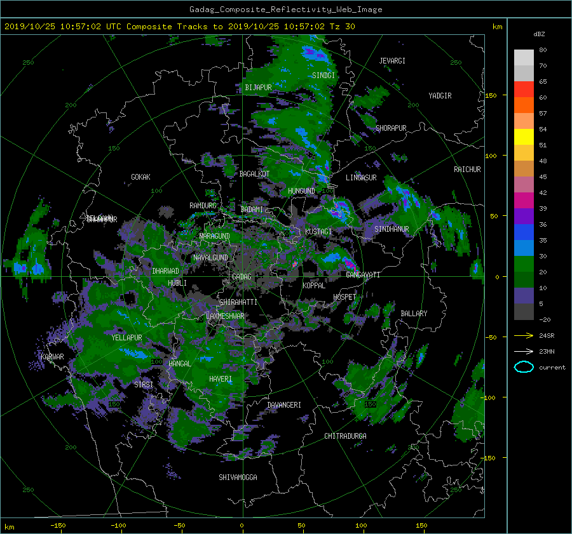572x534 pixels.
Task: Click the BALLARY city label
Action: [x=414, y=314]
